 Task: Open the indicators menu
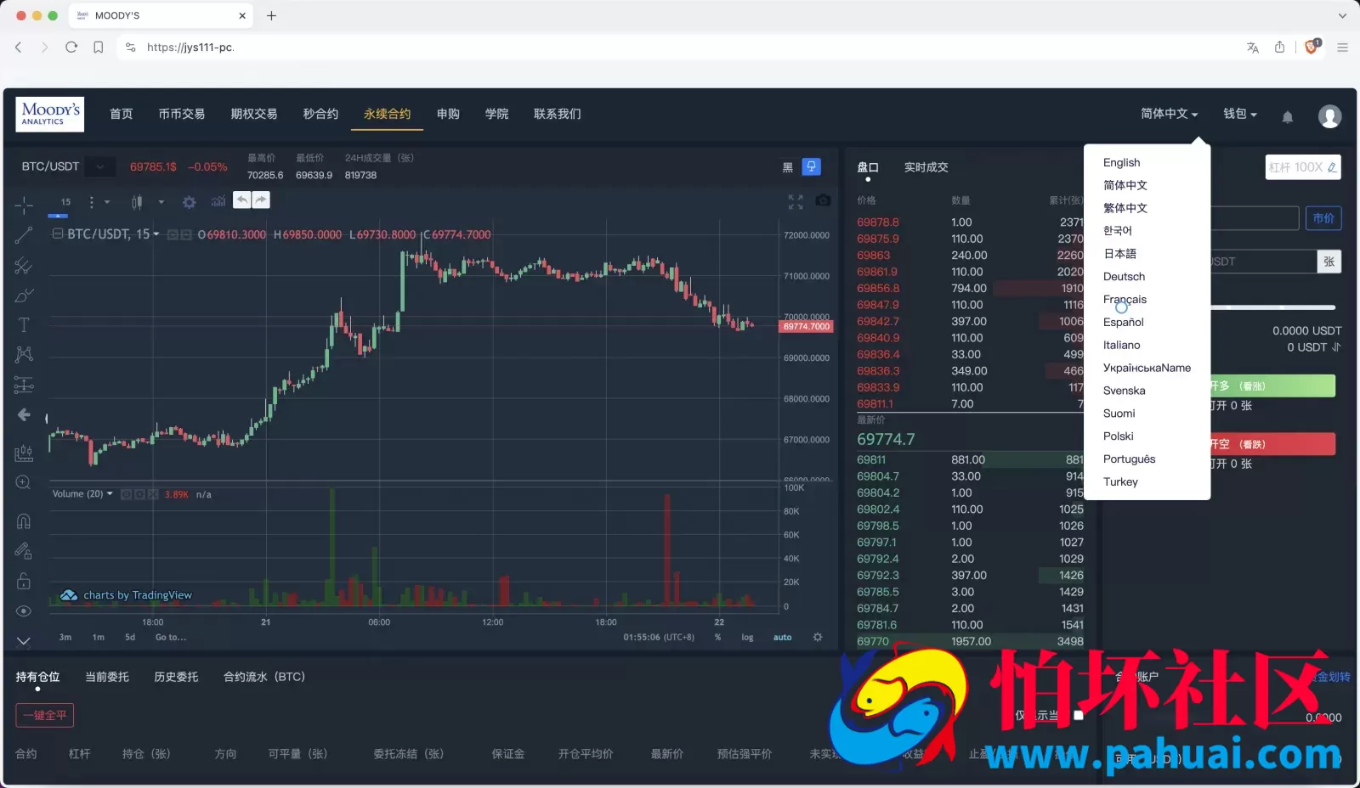(x=218, y=202)
